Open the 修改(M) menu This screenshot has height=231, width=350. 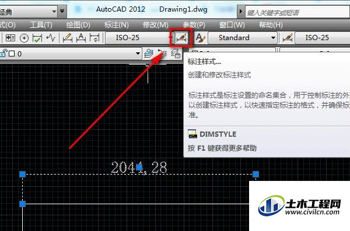(x=156, y=24)
